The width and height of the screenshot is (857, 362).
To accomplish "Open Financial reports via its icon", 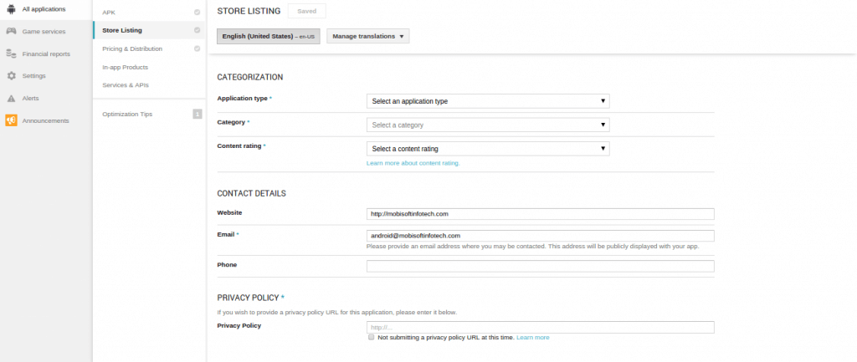I will coord(11,54).
